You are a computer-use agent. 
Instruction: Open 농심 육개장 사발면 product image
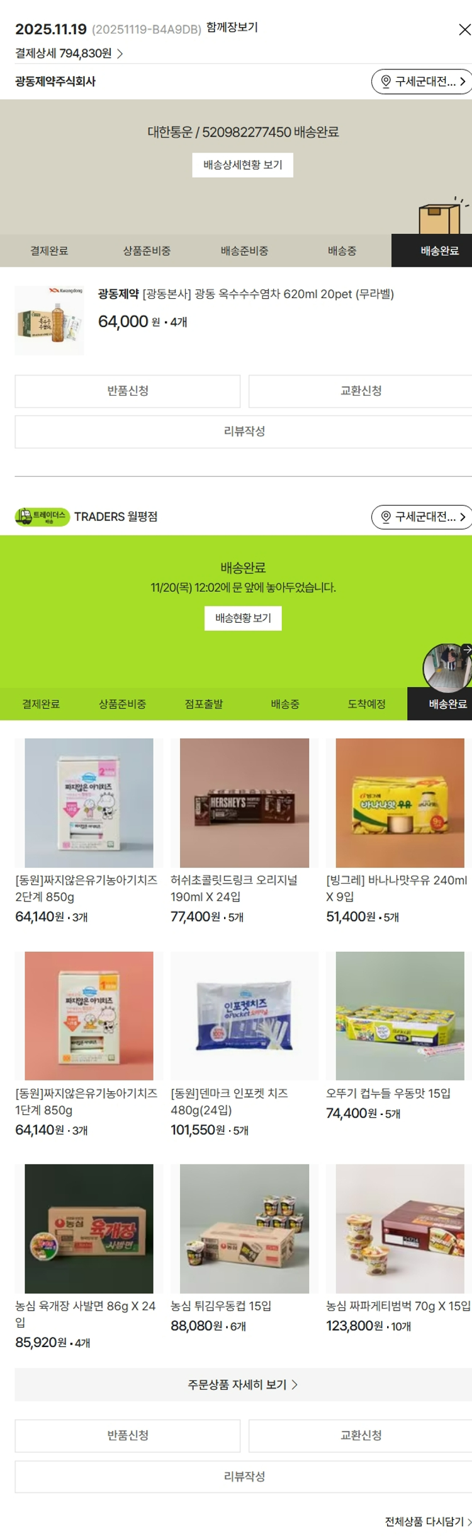(89, 1229)
